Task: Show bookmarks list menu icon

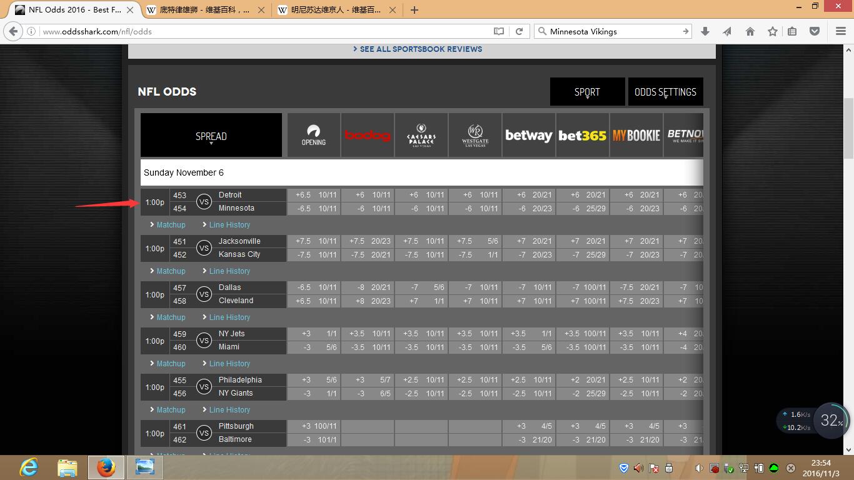Action: (792, 31)
